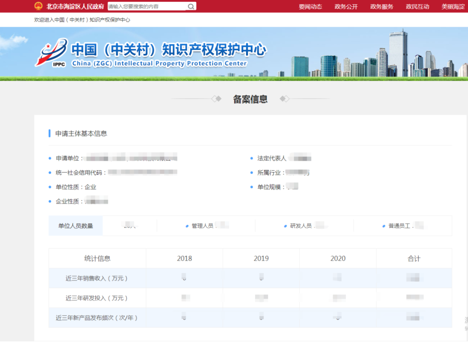Open the 要闻动态 menu

tap(310, 6)
